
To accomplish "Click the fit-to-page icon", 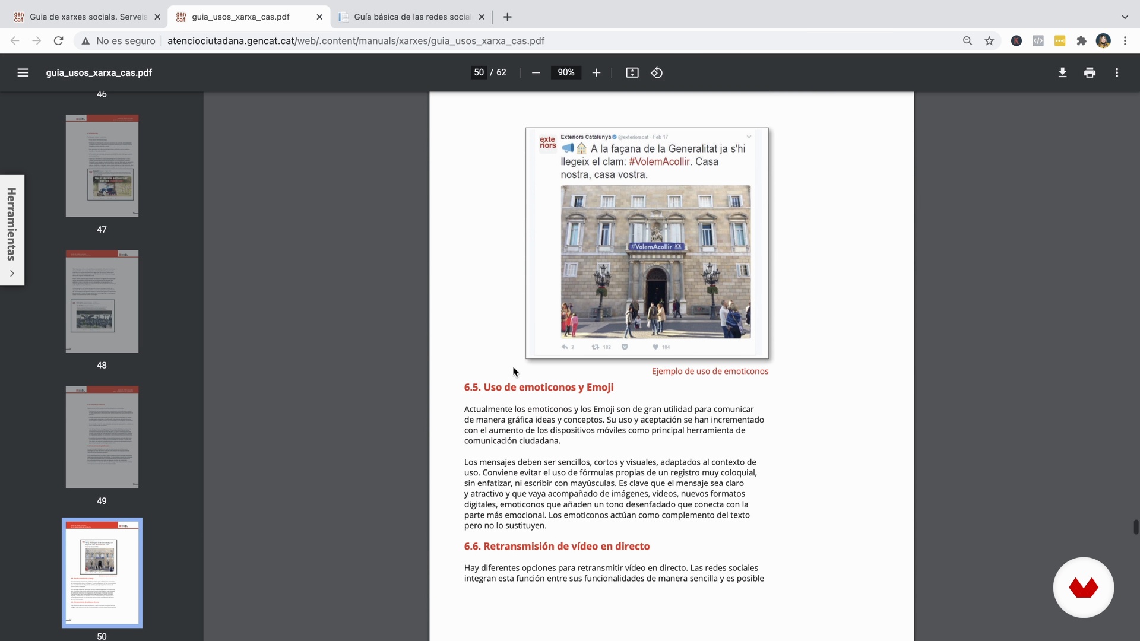I will (x=632, y=72).
